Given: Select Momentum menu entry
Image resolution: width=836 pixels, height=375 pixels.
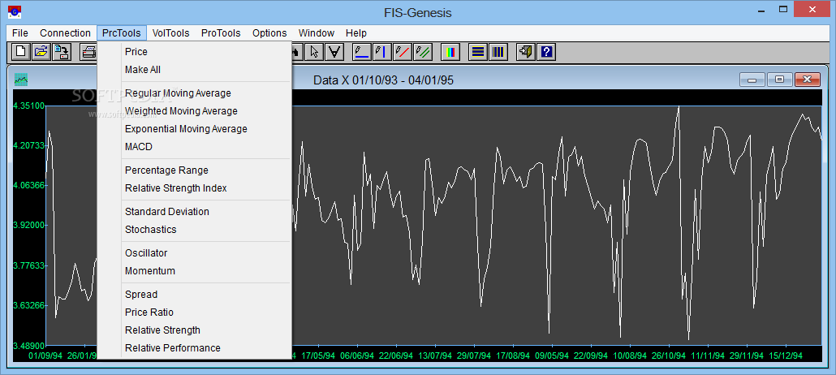Looking at the screenshot, I should (195, 271).
